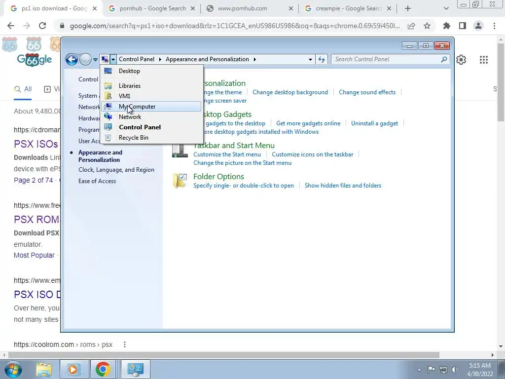The height and width of the screenshot is (379, 505).
Task: Click the share page icon in Chrome
Action: (x=411, y=26)
